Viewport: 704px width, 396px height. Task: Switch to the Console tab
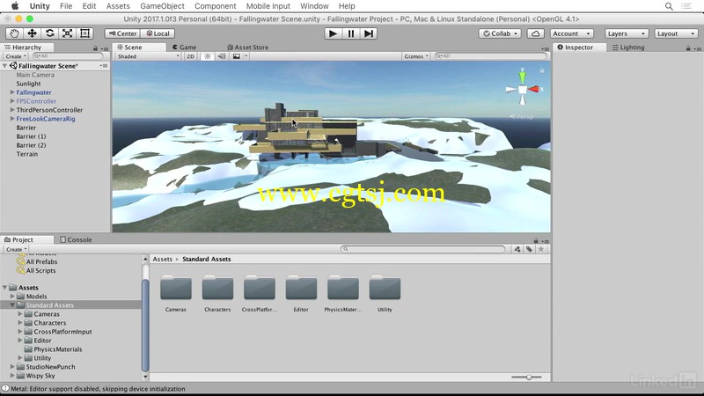click(x=76, y=239)
